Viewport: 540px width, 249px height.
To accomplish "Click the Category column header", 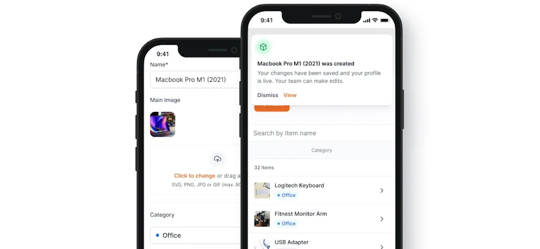I will pyautogui.click(x=322, y=150).
